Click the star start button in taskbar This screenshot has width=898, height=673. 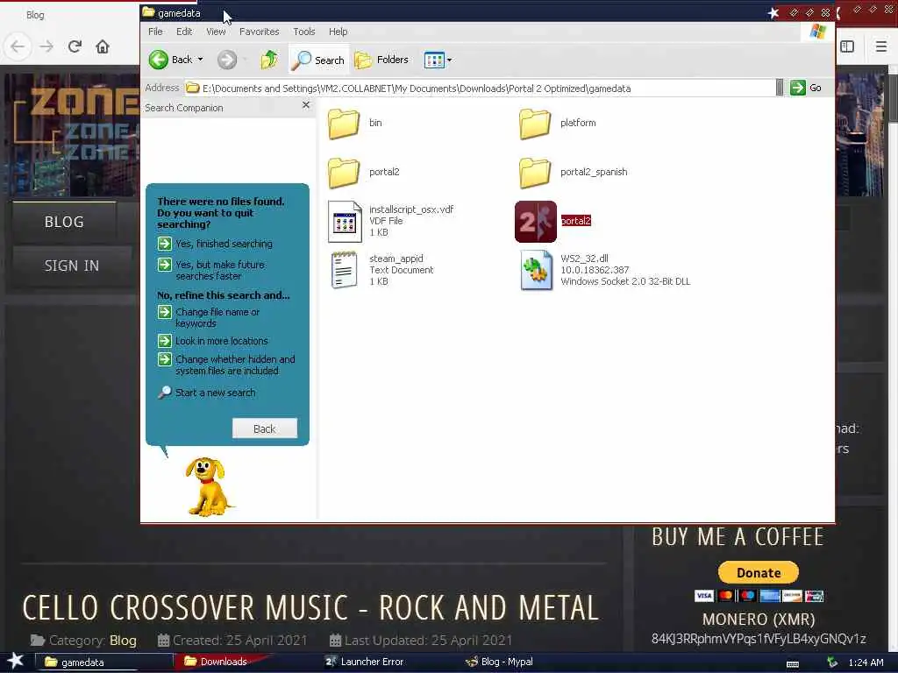pos(15,661)
